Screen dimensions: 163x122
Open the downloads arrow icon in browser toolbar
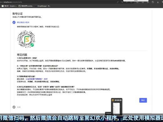pyautogui.click(x=158, y=2)
